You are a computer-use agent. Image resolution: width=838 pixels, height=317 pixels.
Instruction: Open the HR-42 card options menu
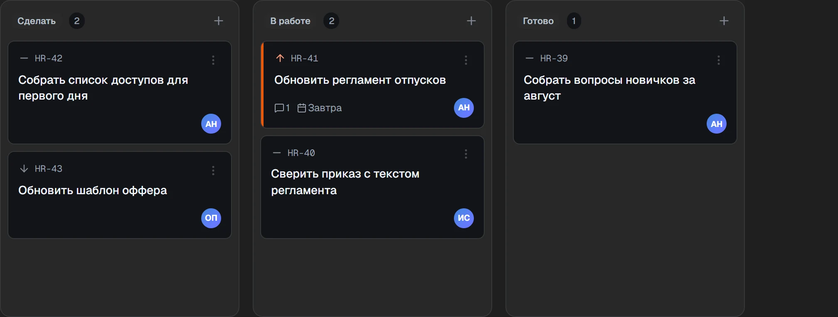click(213, 60)
